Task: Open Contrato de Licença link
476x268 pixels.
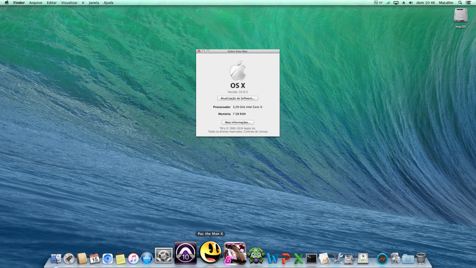Action: [x=256, y=132]
